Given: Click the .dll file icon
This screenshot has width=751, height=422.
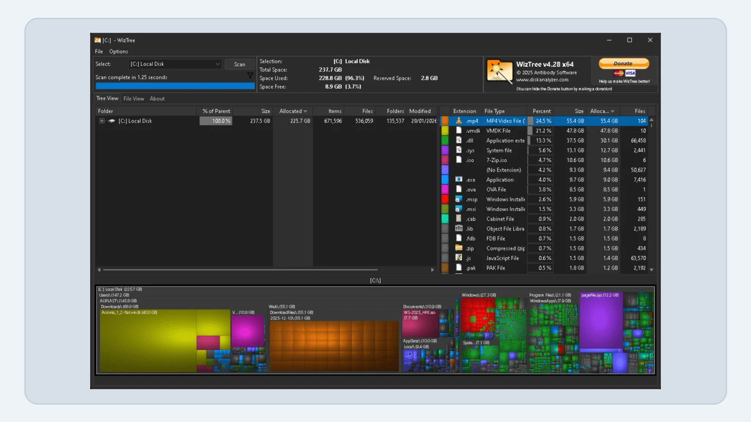Looking at the screenshot, I should click(x=459, y=140).
